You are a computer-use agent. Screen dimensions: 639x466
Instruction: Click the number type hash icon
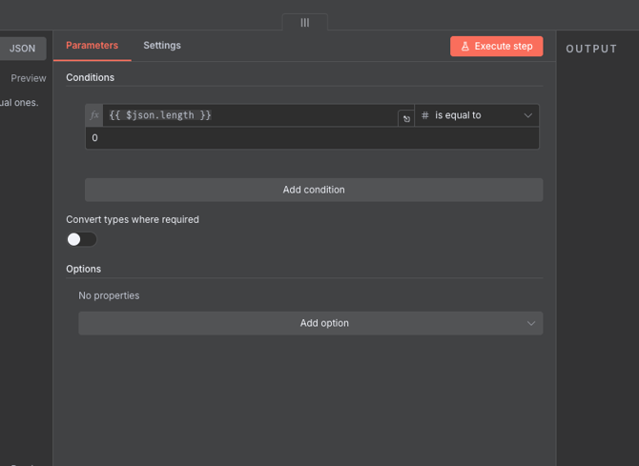[425, 115]
